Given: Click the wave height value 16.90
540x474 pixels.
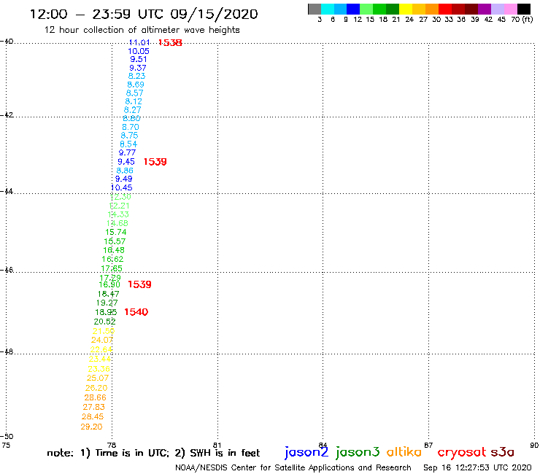Looking at the screenshot, I should 109,284.
